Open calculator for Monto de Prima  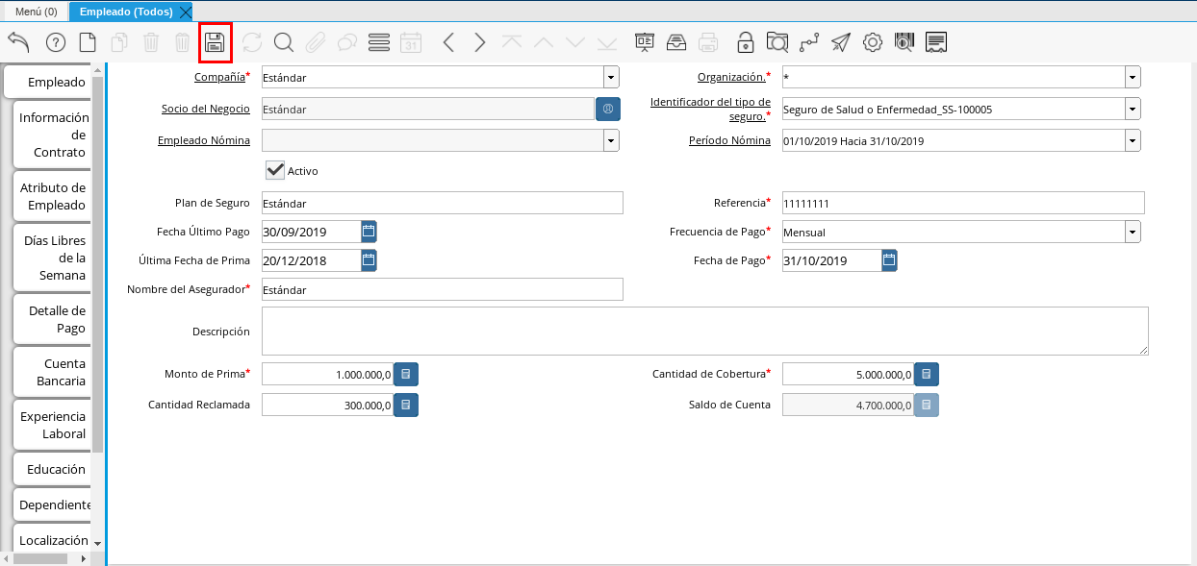(406, 374)
